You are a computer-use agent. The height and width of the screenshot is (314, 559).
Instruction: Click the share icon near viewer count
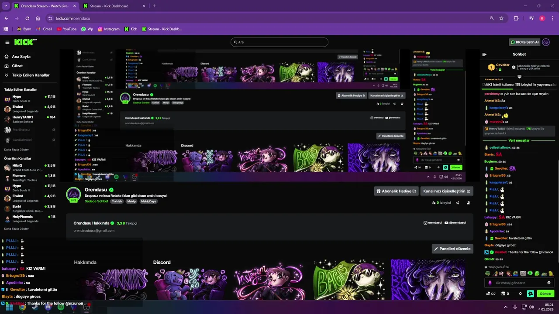[458, 203]
